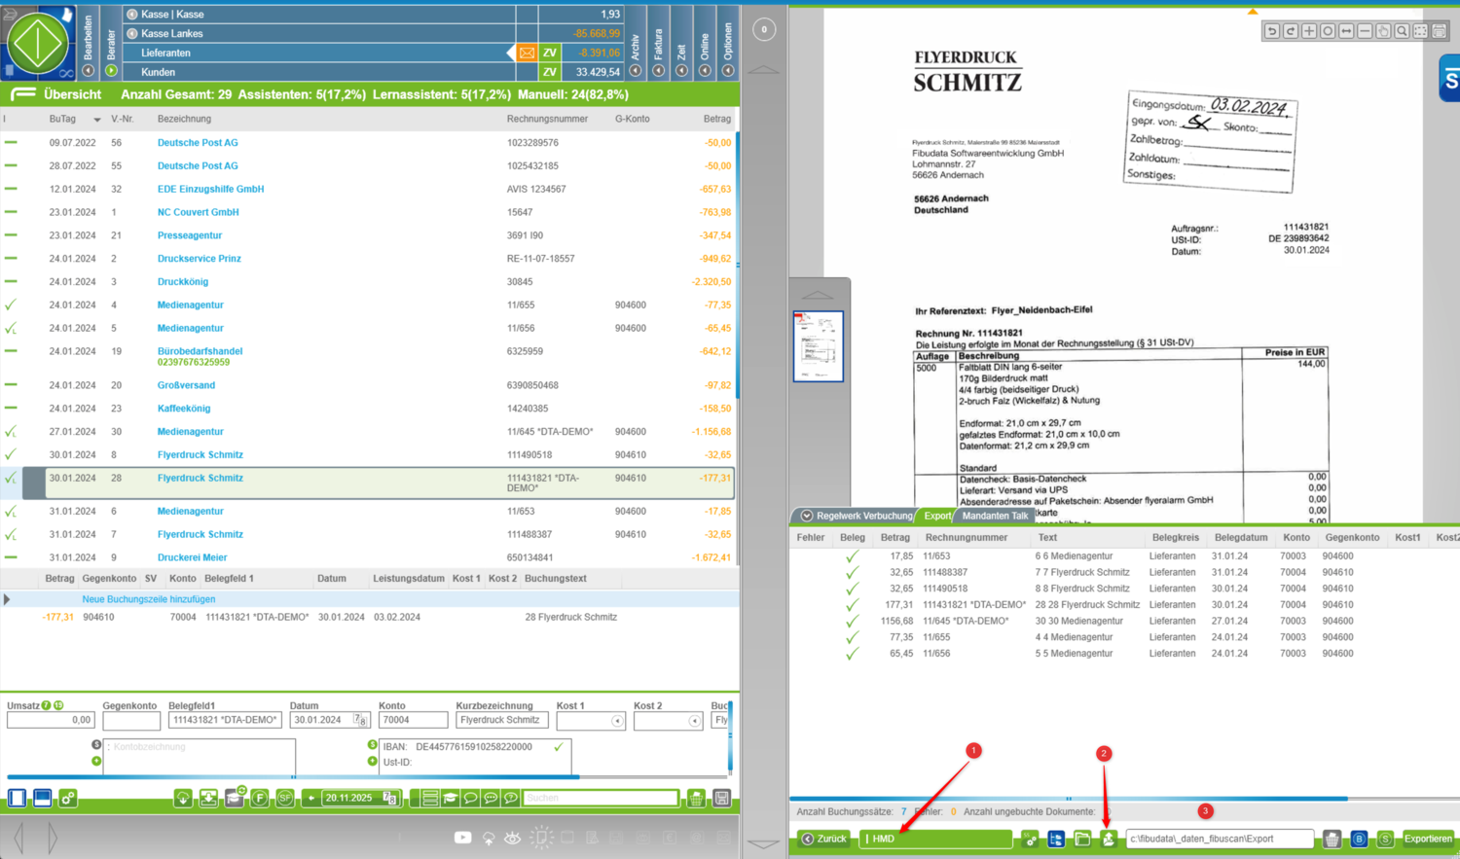This screenshot has width=1460, height=859.
Task: Select the invoice page thumbnail
Action: (x=818, y=346)
